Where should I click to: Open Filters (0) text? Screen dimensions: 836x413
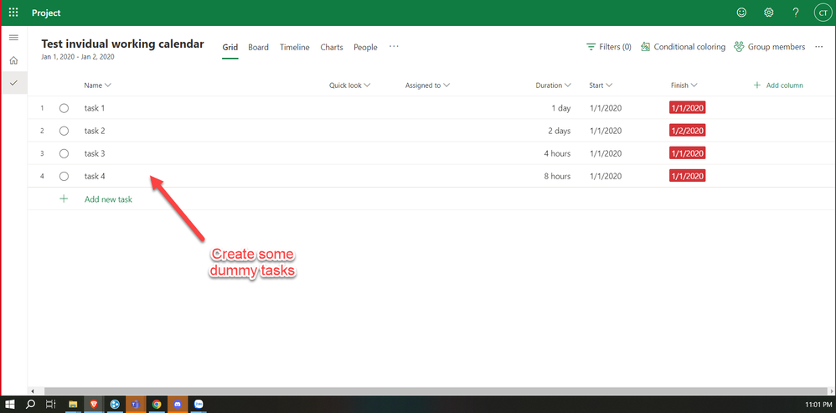pos(615,47)
